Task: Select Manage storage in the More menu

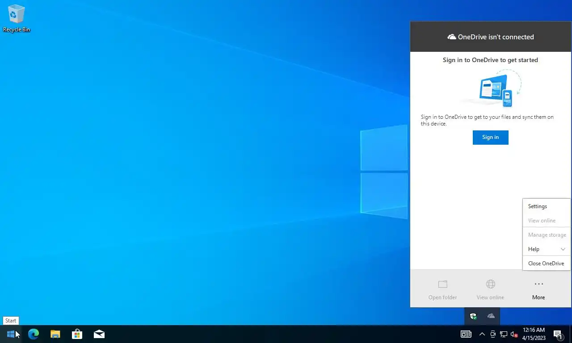Action: click(x=547, y=235)
